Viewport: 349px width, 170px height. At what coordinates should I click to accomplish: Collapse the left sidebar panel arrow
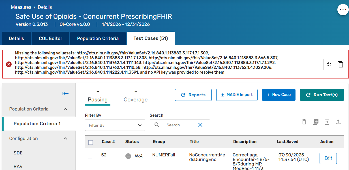coord(65,94)
